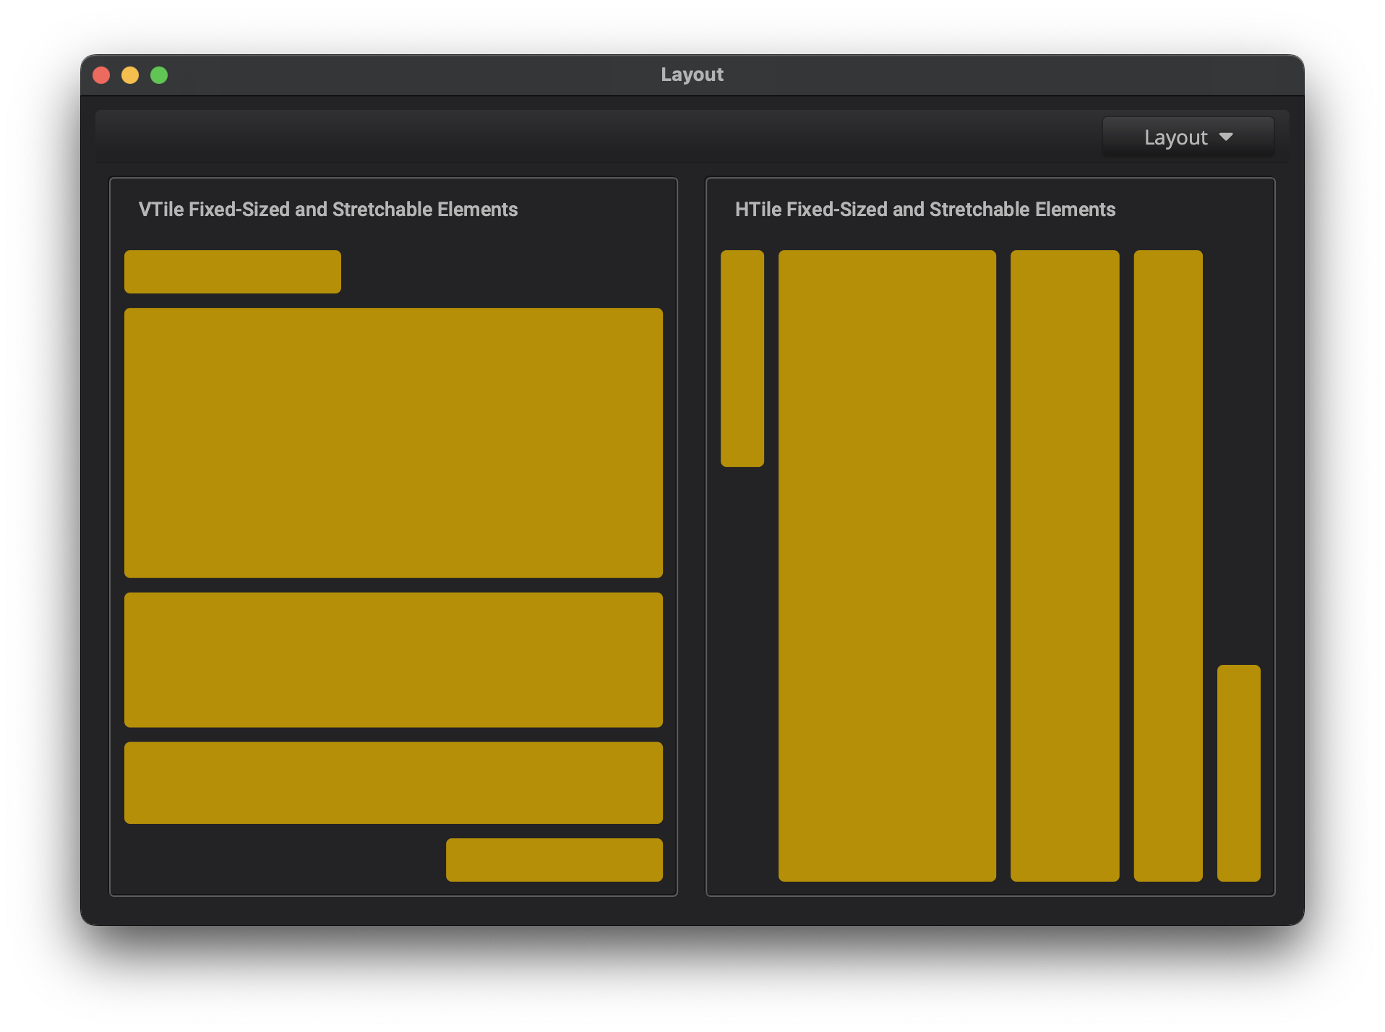Open the Layout dropdown menu
This screenshot has width=1385, height=1032.
tap(1188, 137)
